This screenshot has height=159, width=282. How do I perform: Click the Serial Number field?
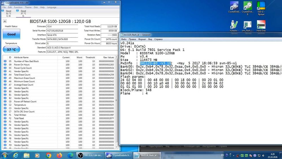62,31
